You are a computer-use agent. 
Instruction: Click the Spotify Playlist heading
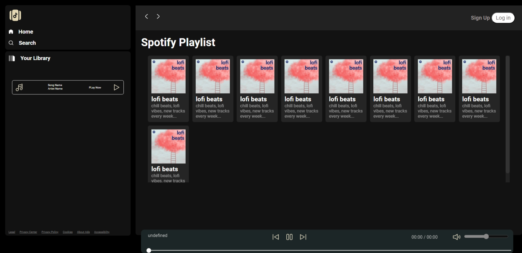[178, 42]
